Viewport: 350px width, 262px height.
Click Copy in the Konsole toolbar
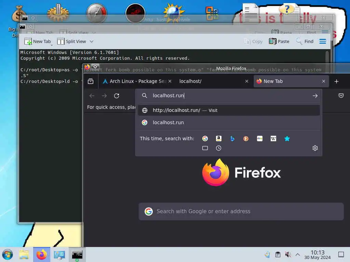pyautogui.click(x=253, y=41)
